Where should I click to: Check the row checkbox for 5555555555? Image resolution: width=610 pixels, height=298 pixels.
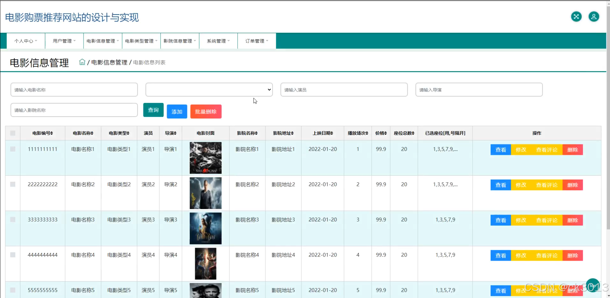pos(13,290)
